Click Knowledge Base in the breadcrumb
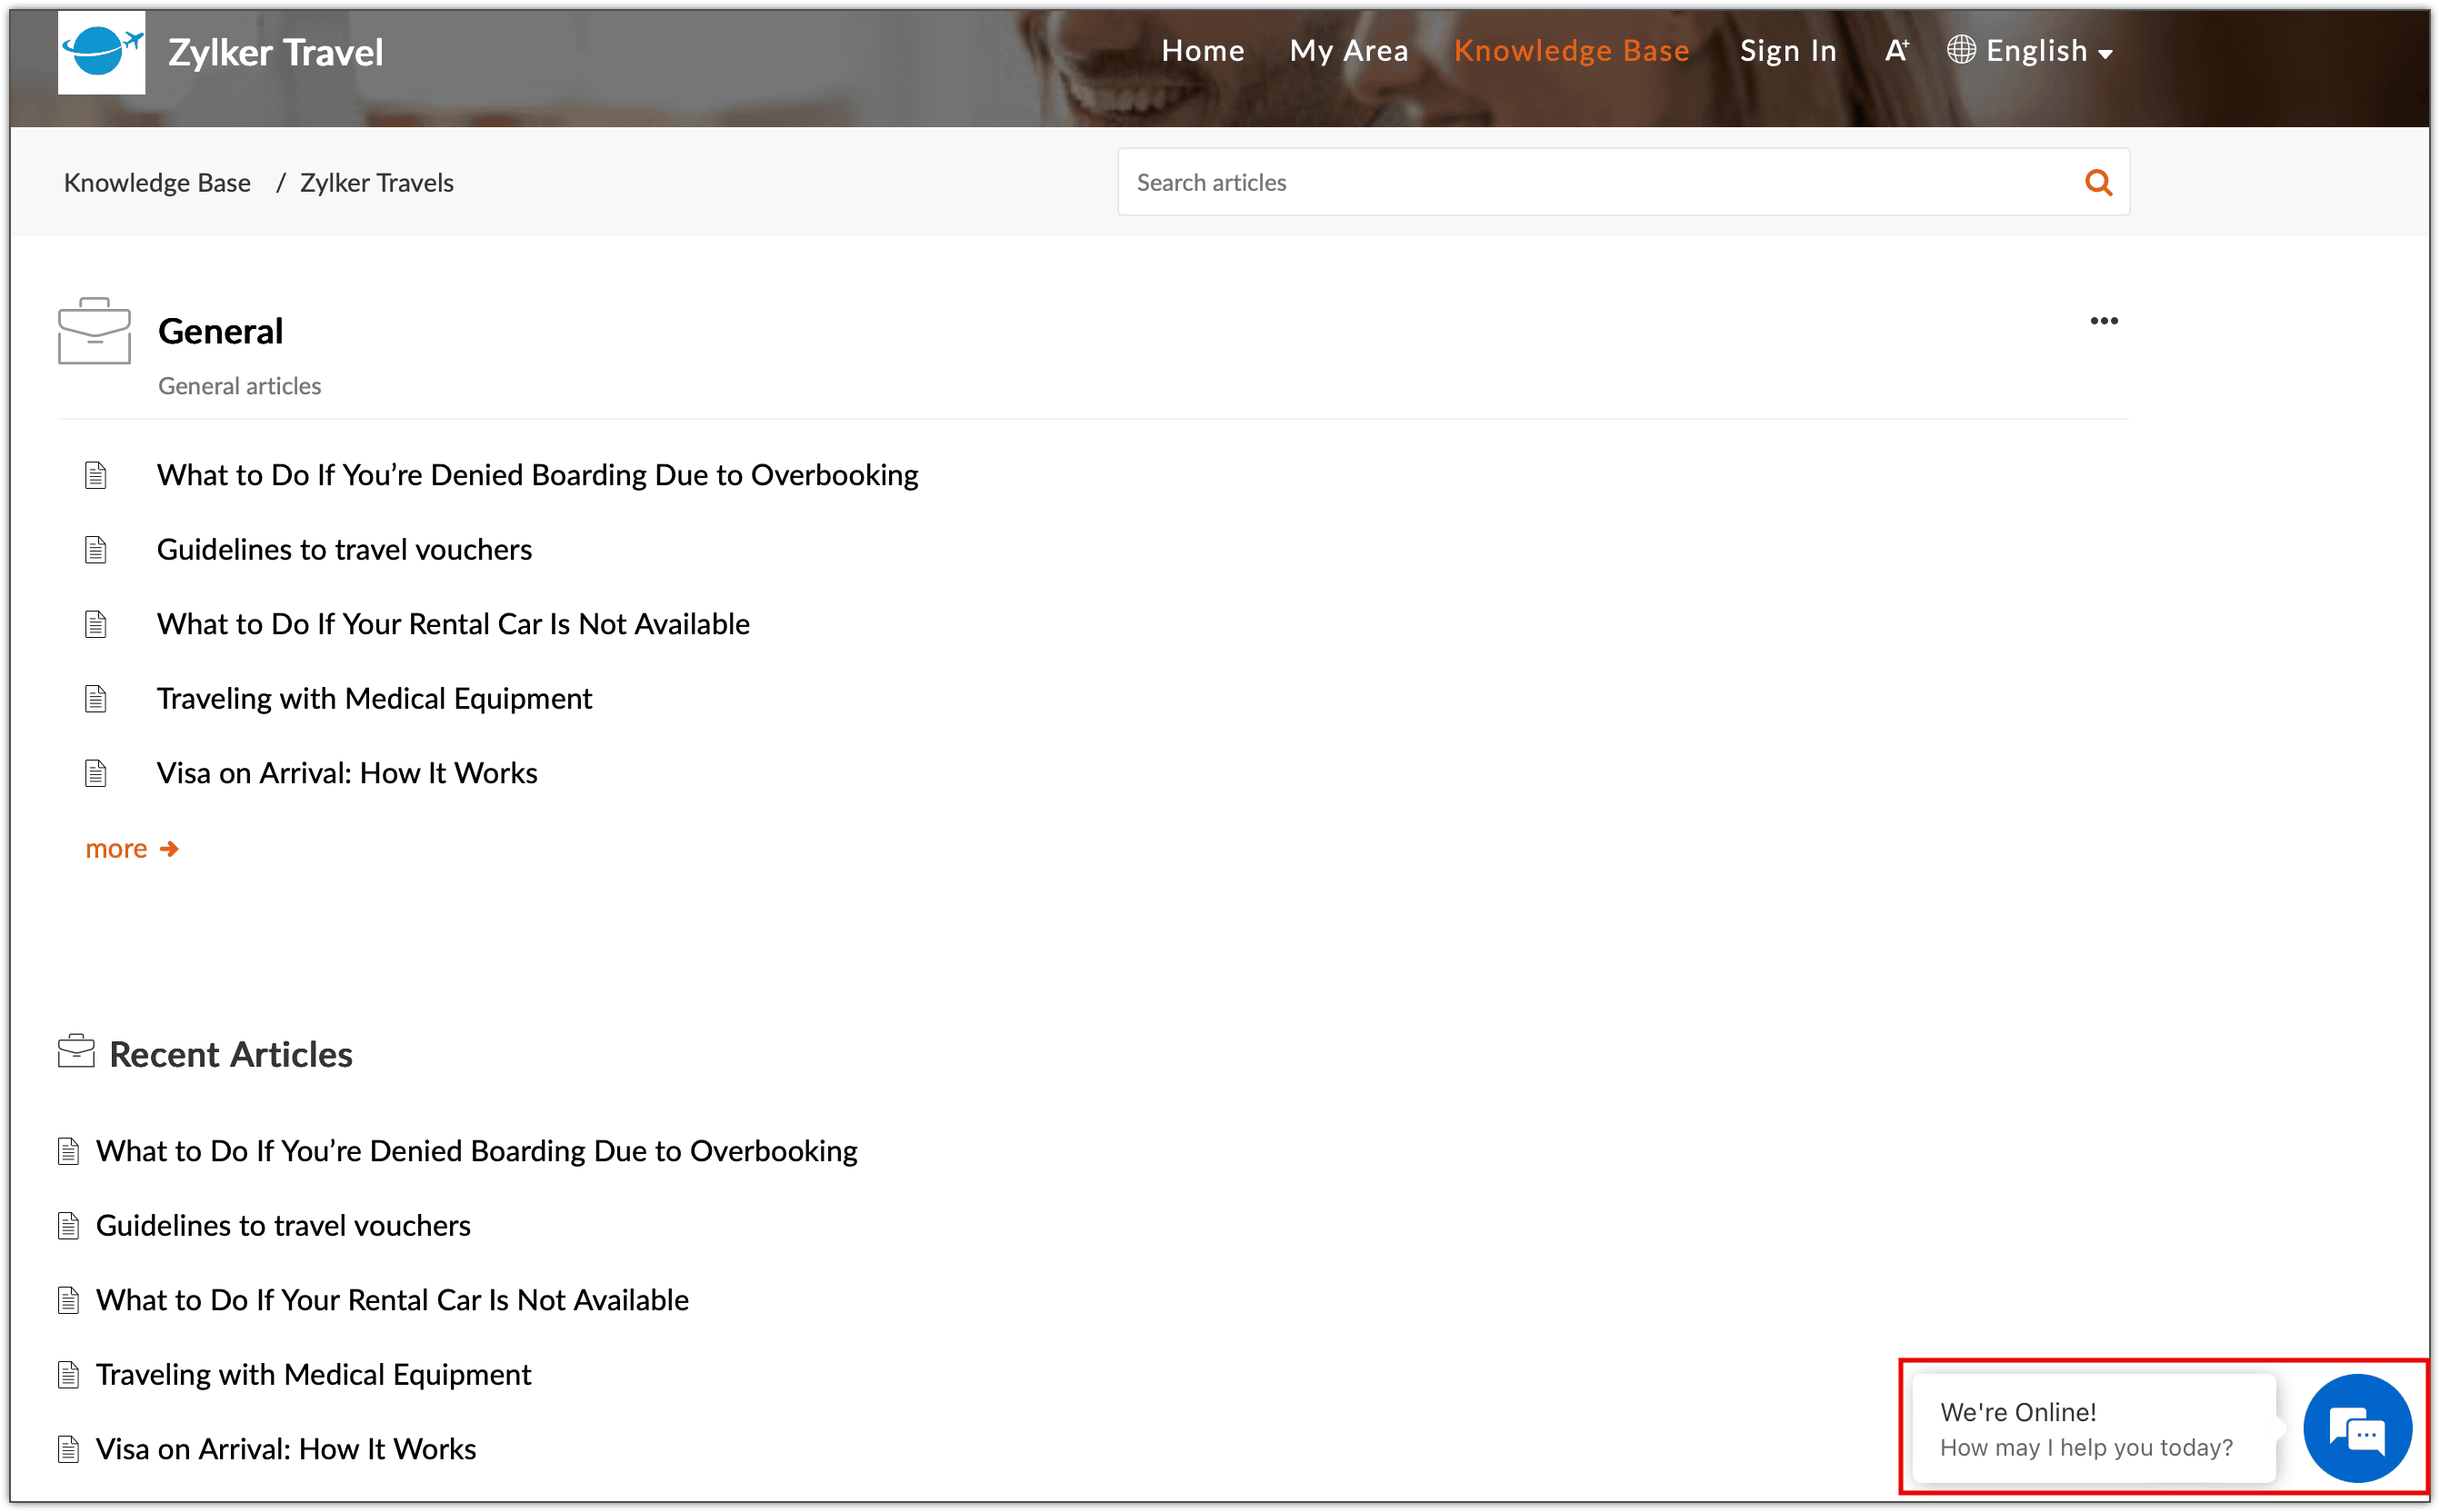This screenshot has height=1512, width=2440. click(157, 183)
